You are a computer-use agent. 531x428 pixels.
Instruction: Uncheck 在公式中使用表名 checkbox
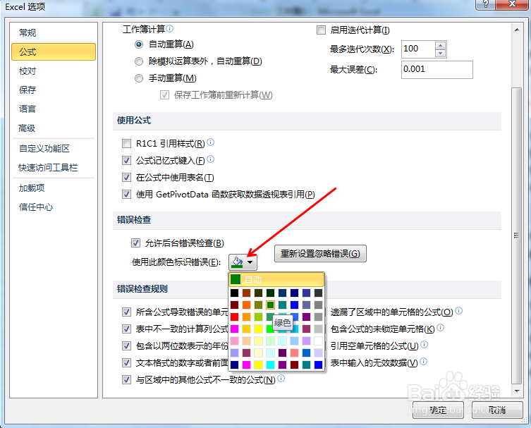127,178
